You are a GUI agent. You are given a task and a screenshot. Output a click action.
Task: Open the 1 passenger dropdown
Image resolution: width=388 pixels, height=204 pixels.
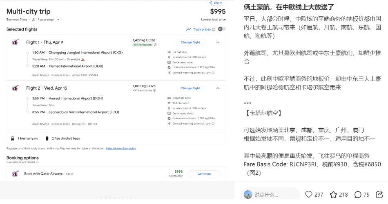tap(46, 20)
